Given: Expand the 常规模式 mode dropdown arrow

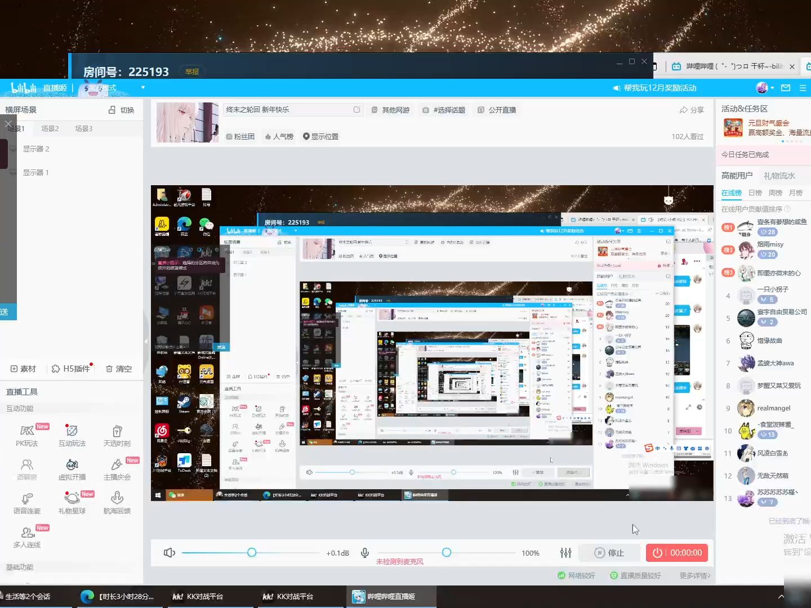Looking at the screenshot, I should 143,87.
